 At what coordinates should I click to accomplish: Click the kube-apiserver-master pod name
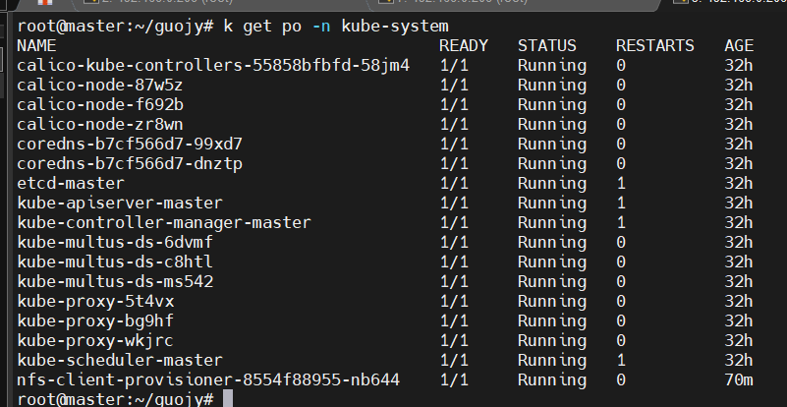coord(120,203)
